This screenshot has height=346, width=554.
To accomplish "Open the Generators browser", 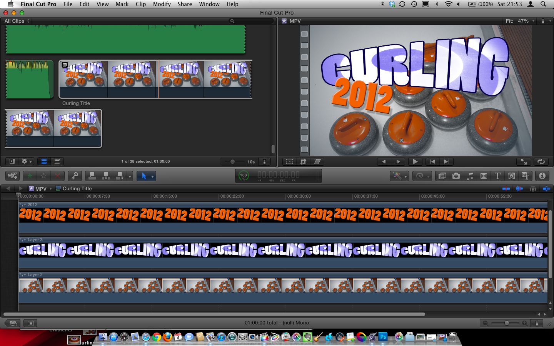I will point(511,176).
